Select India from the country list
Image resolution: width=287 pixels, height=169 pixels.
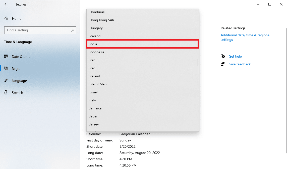tap(142, 44)
